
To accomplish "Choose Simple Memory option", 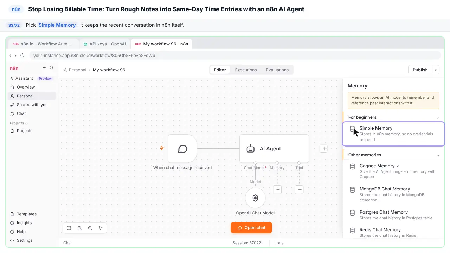I will click(x=394, y=134).
